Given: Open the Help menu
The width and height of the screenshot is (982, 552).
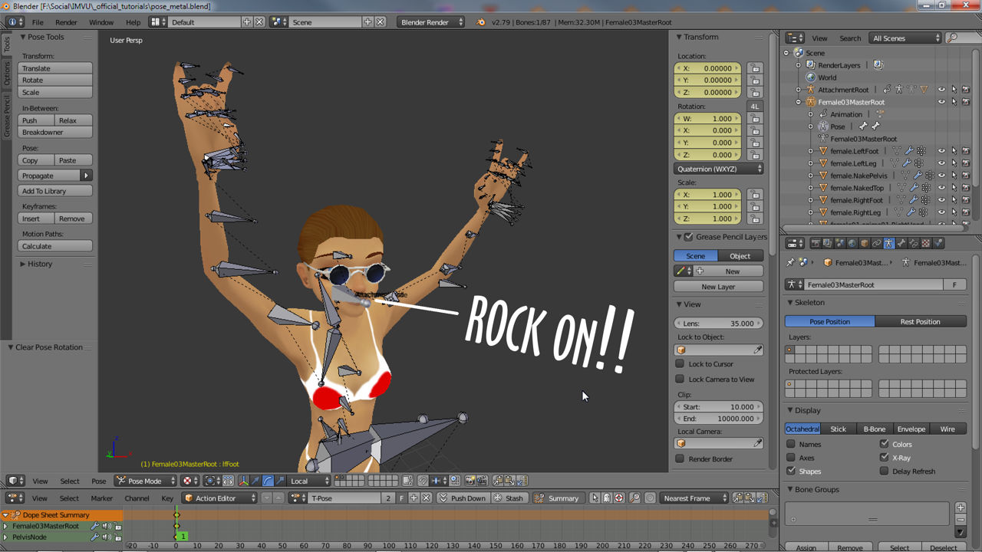Looking at the screenshot, I should (133, 22).
